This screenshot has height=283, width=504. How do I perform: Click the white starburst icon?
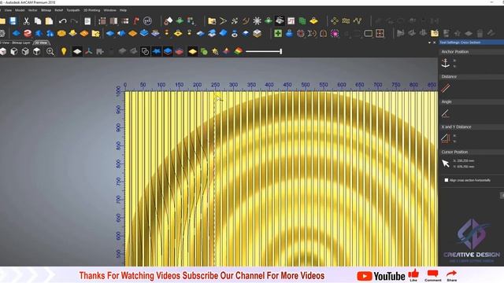tap(258, 21)
